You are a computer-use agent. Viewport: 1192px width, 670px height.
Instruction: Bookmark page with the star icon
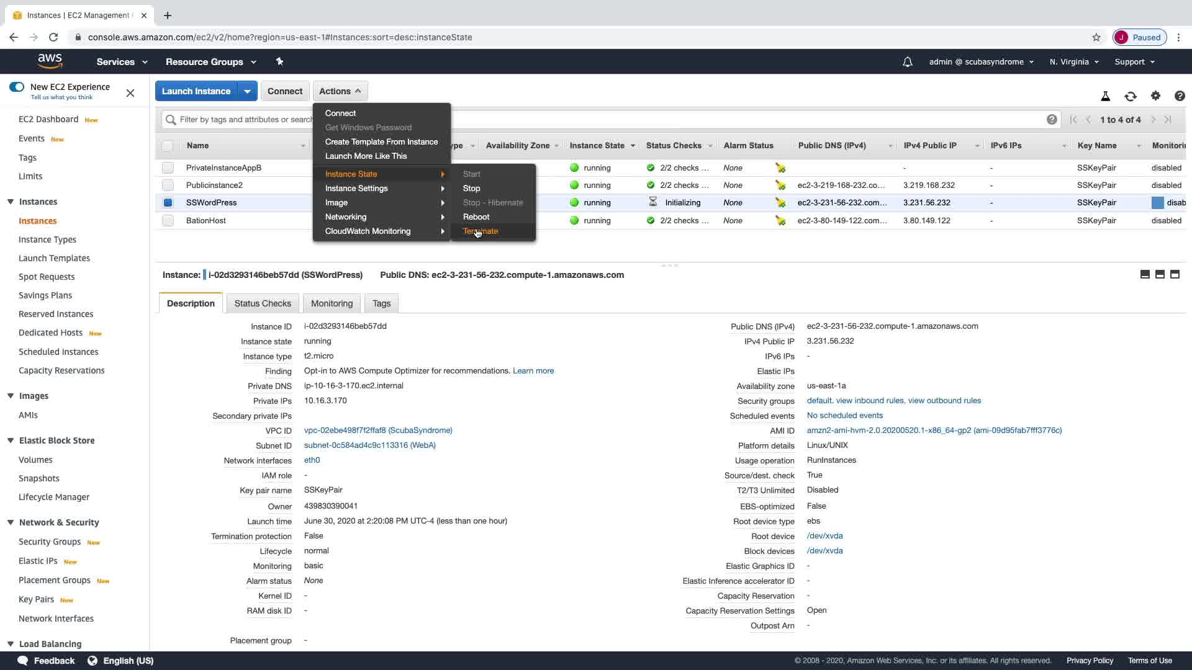tap(1096, 37)
